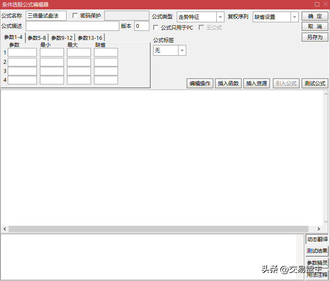Screen dimensions: 330x281
Task: Click the 确定 confirm button
Action: pyautogui.click(x=315, y=16)
